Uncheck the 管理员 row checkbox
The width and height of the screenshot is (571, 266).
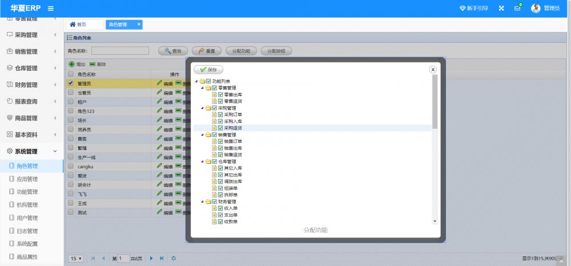click(71, 83)
